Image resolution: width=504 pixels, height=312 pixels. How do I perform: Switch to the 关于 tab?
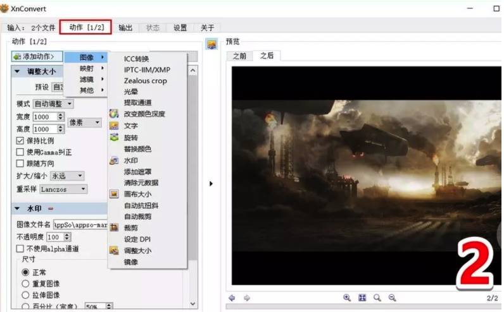pos(207,28)
